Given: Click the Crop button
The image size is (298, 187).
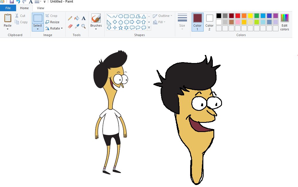Looking at the screenshot, I should tap(51, 16).
